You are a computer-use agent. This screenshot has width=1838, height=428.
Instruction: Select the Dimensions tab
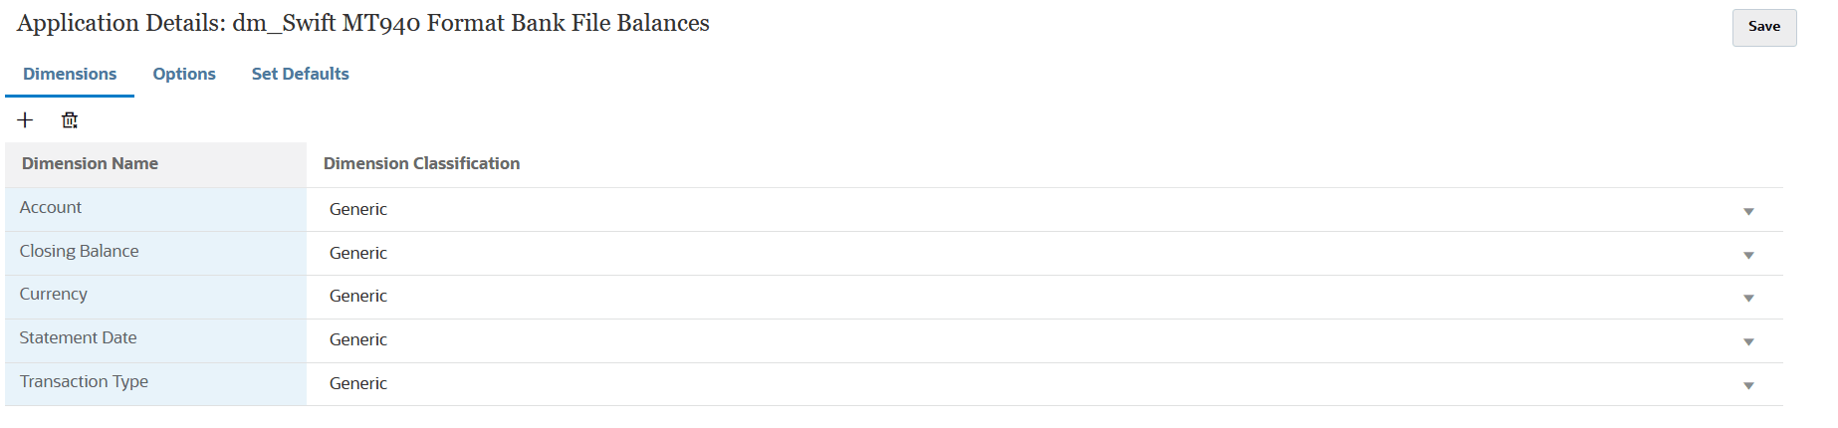[x=70, y=74]
